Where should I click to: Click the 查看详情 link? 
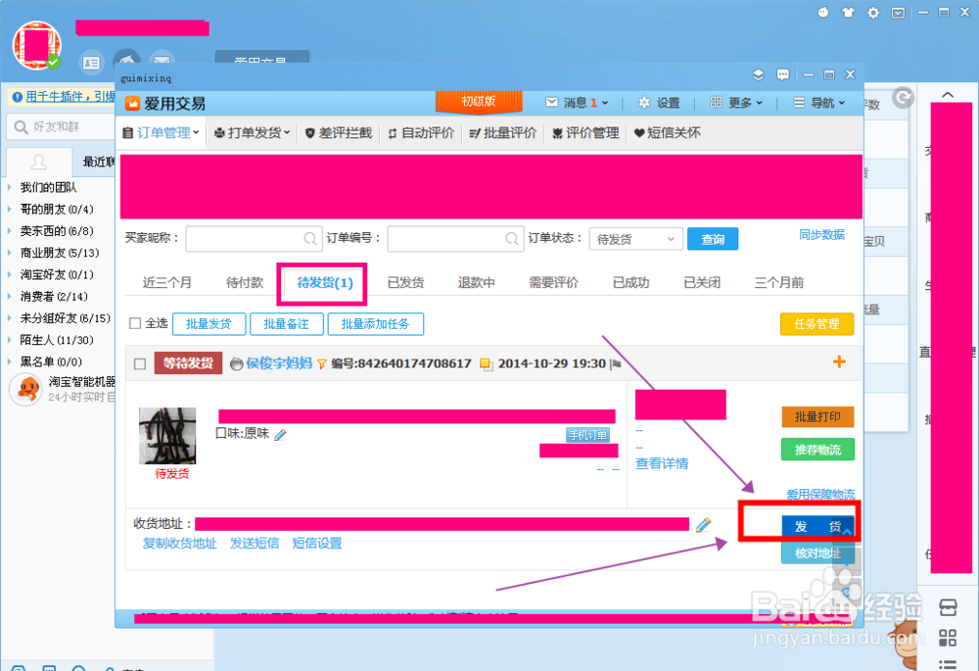[x=661, y=463]
